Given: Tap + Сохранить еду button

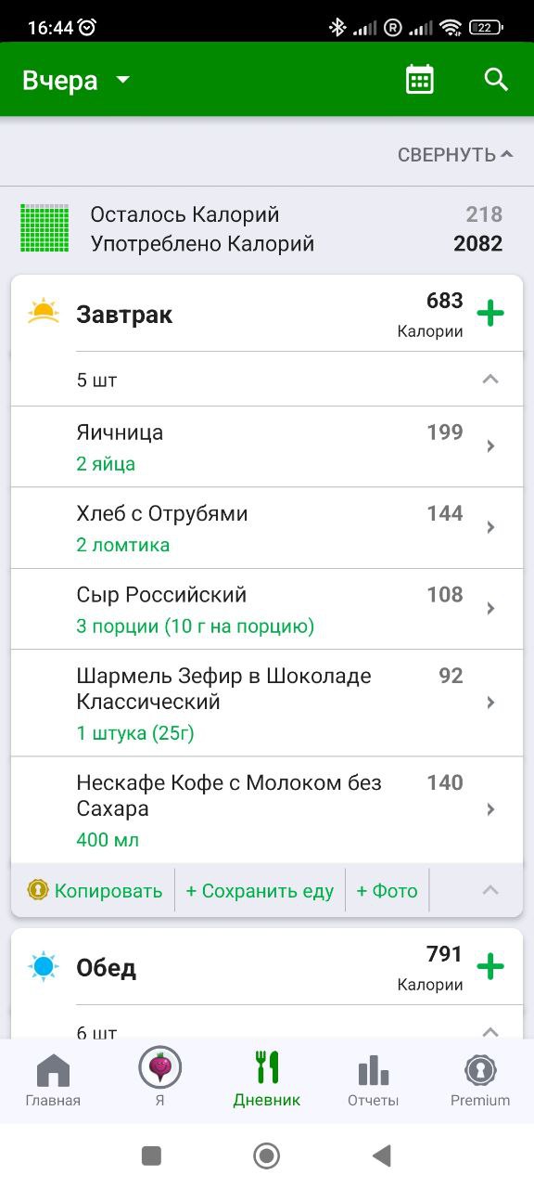Looking at the screenshot, I should point(260,891).
